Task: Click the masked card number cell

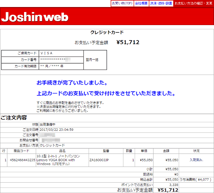Action: [x=61, y=60]
